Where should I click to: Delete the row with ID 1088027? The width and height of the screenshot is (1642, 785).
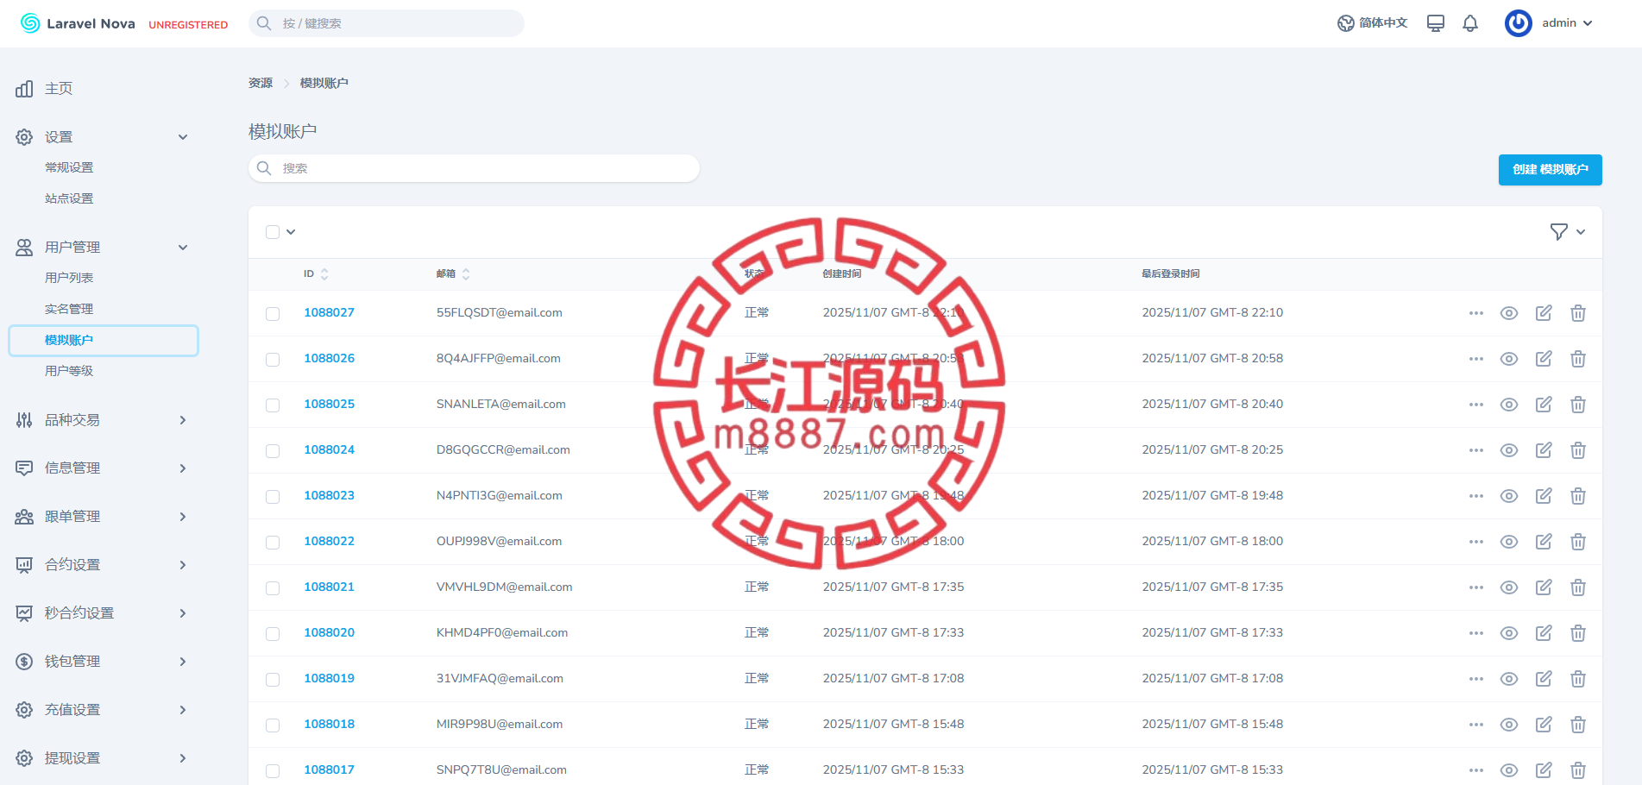pyautogui.click(x=1578, y=313)
